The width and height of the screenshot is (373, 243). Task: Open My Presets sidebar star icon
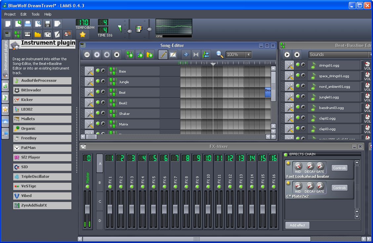[x=5, y=109]
